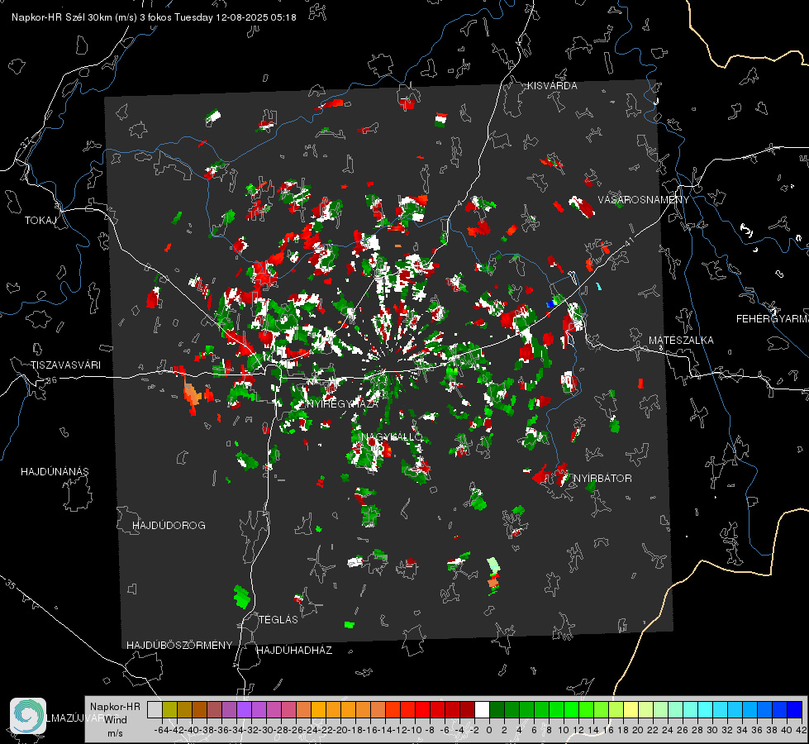
Task: Click the legend value 42
Action: tap(802, 730)
